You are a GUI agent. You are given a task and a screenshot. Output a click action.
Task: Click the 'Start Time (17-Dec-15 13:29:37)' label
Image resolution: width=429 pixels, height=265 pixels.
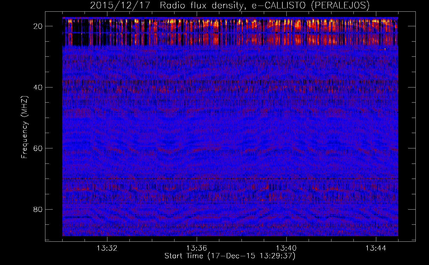(230, 256)
